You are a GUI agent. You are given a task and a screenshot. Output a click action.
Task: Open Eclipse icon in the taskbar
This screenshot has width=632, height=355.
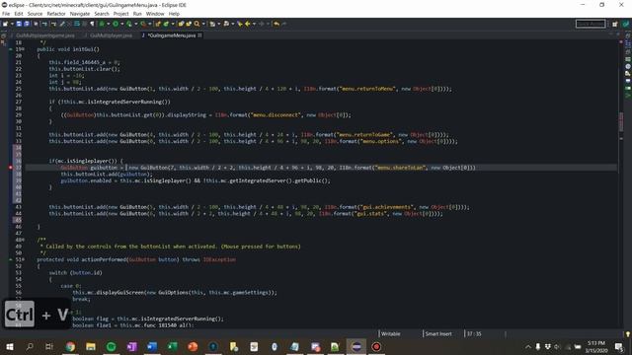click(x=356, y=346)
